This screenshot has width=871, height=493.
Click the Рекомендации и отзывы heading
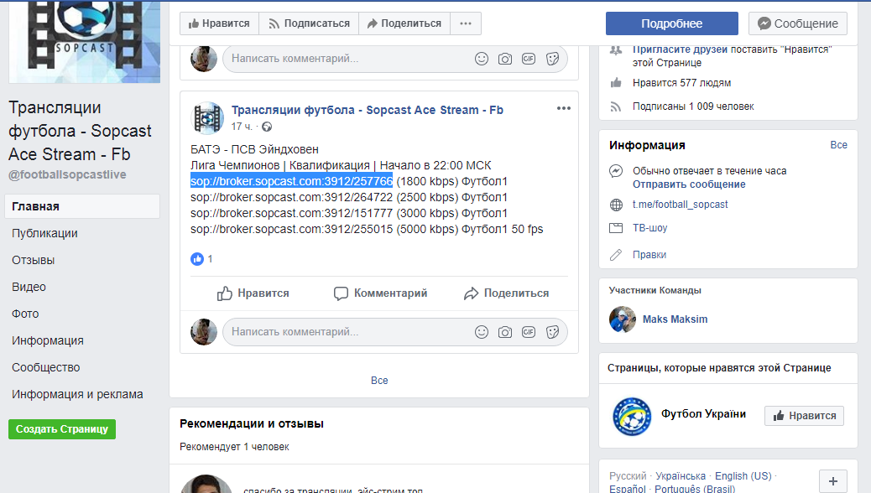pos(252,423)
